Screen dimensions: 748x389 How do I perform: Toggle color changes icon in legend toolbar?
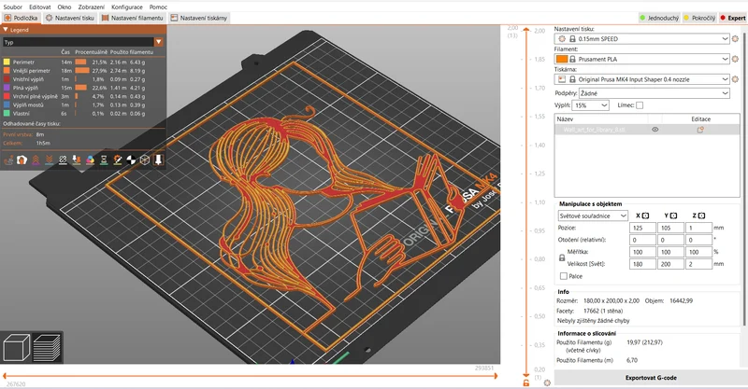coord(90,160)
